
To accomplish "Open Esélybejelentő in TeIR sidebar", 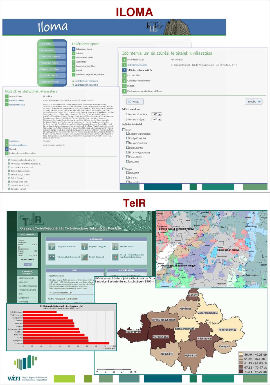I will point(24,298).
